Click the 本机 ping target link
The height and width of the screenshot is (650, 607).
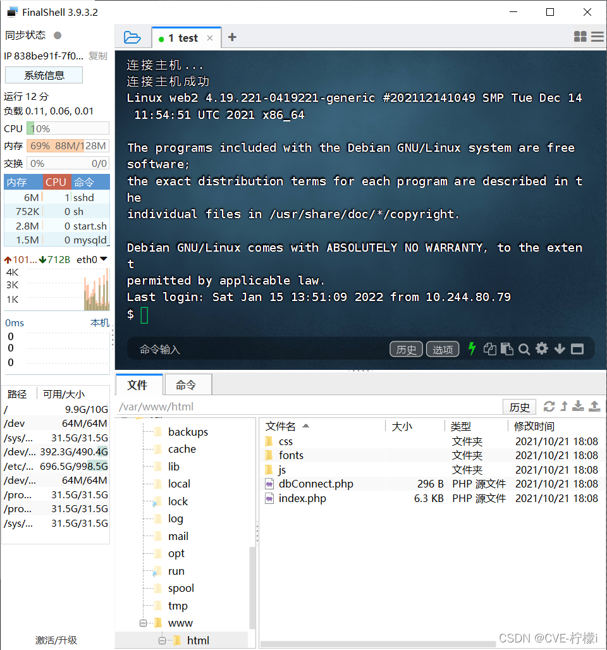click(x=99, y=322)
